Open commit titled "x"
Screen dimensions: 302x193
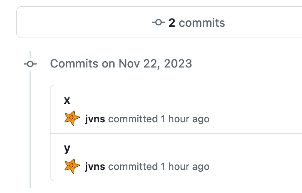tap(67, 101)
